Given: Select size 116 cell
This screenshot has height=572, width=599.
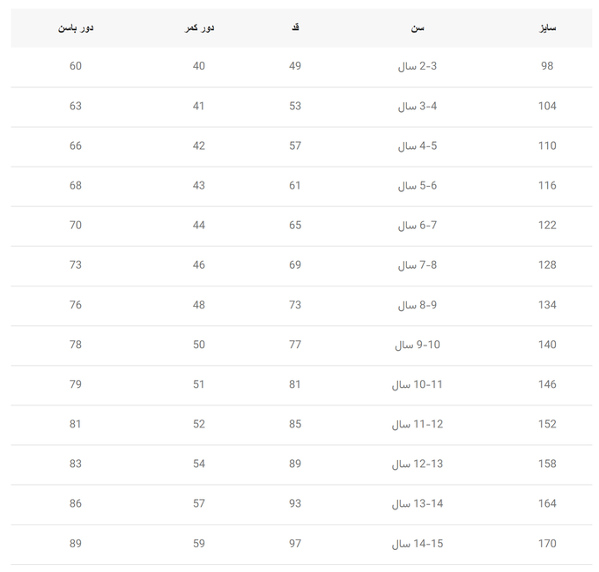Looking at the screenshot, I should click(547, 185).
